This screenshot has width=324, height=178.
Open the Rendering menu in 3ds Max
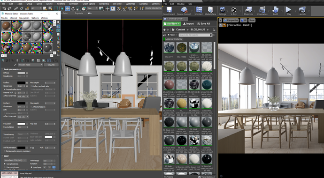[x=104, y=4]
